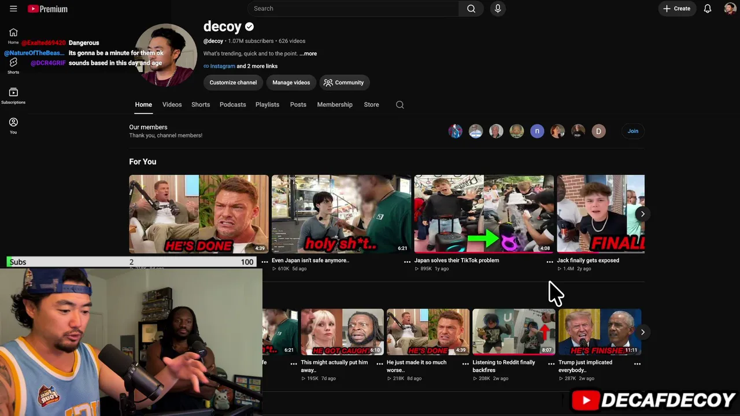Screen dimensions: 740x416
Task: Open title 'Even Japan isn't safe anymore..'
Action: pyautogui.click(x=310, y=261)
